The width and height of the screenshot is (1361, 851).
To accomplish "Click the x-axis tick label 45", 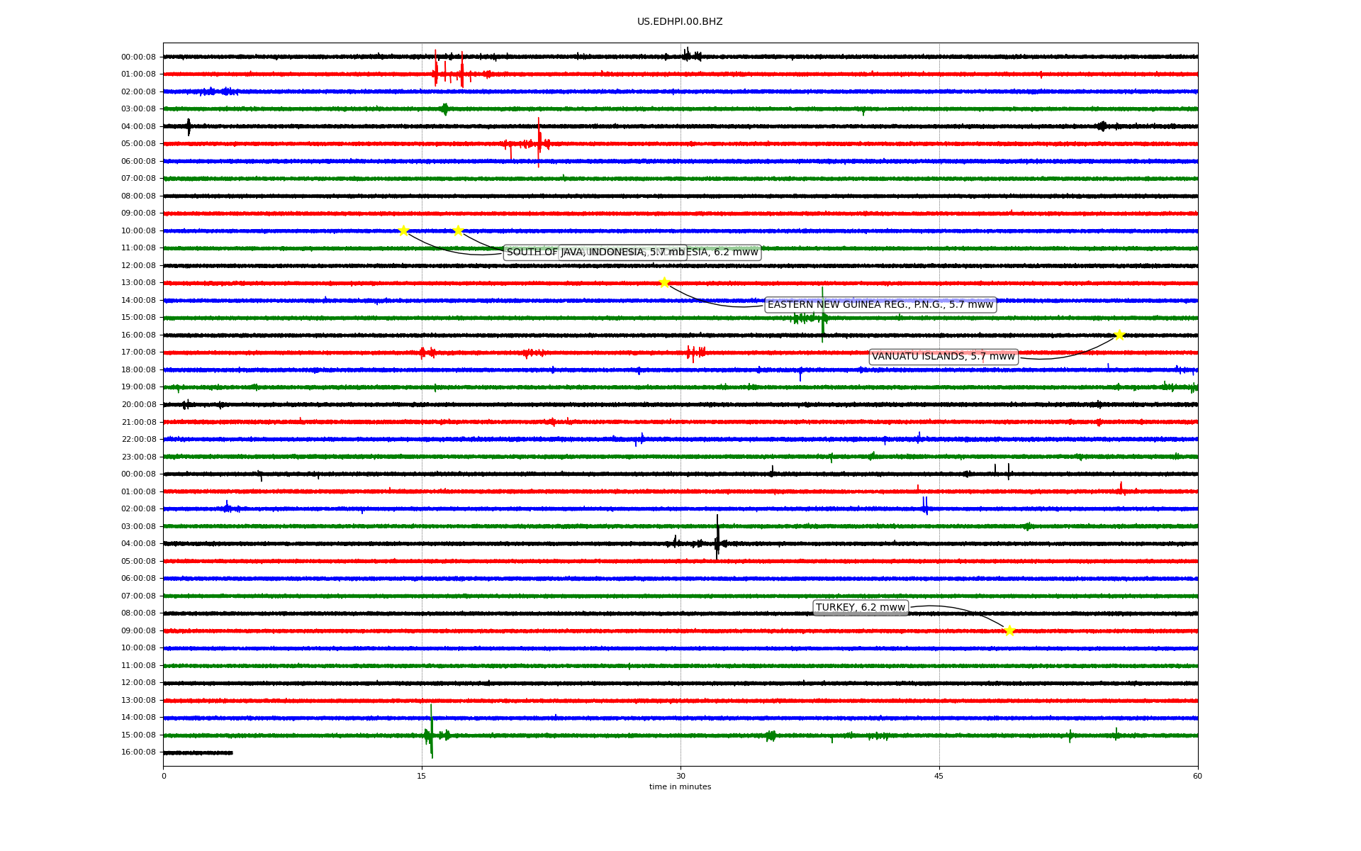I will point(939,776).
